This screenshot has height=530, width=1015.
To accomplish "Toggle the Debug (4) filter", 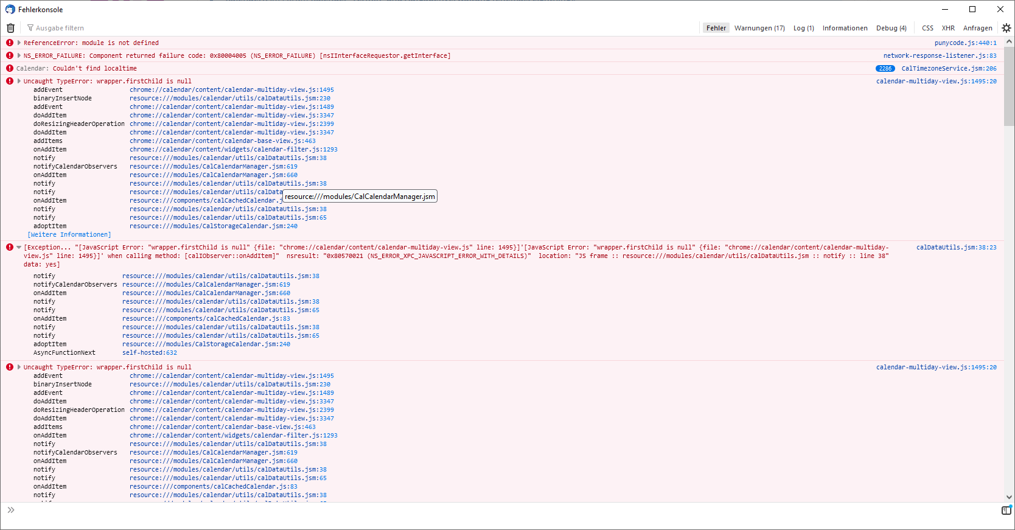I will click(891, 28).
